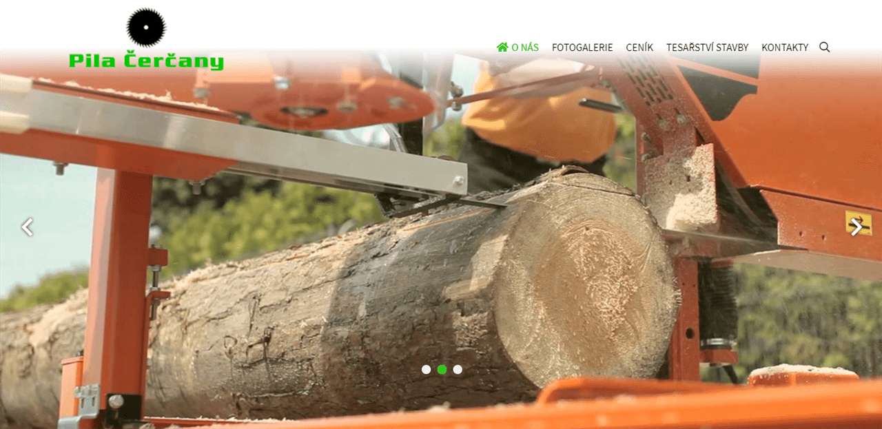Open the KONTAKTY page
Image resolution: width=882 pixels, height=429 pixels.
point(785,48)
